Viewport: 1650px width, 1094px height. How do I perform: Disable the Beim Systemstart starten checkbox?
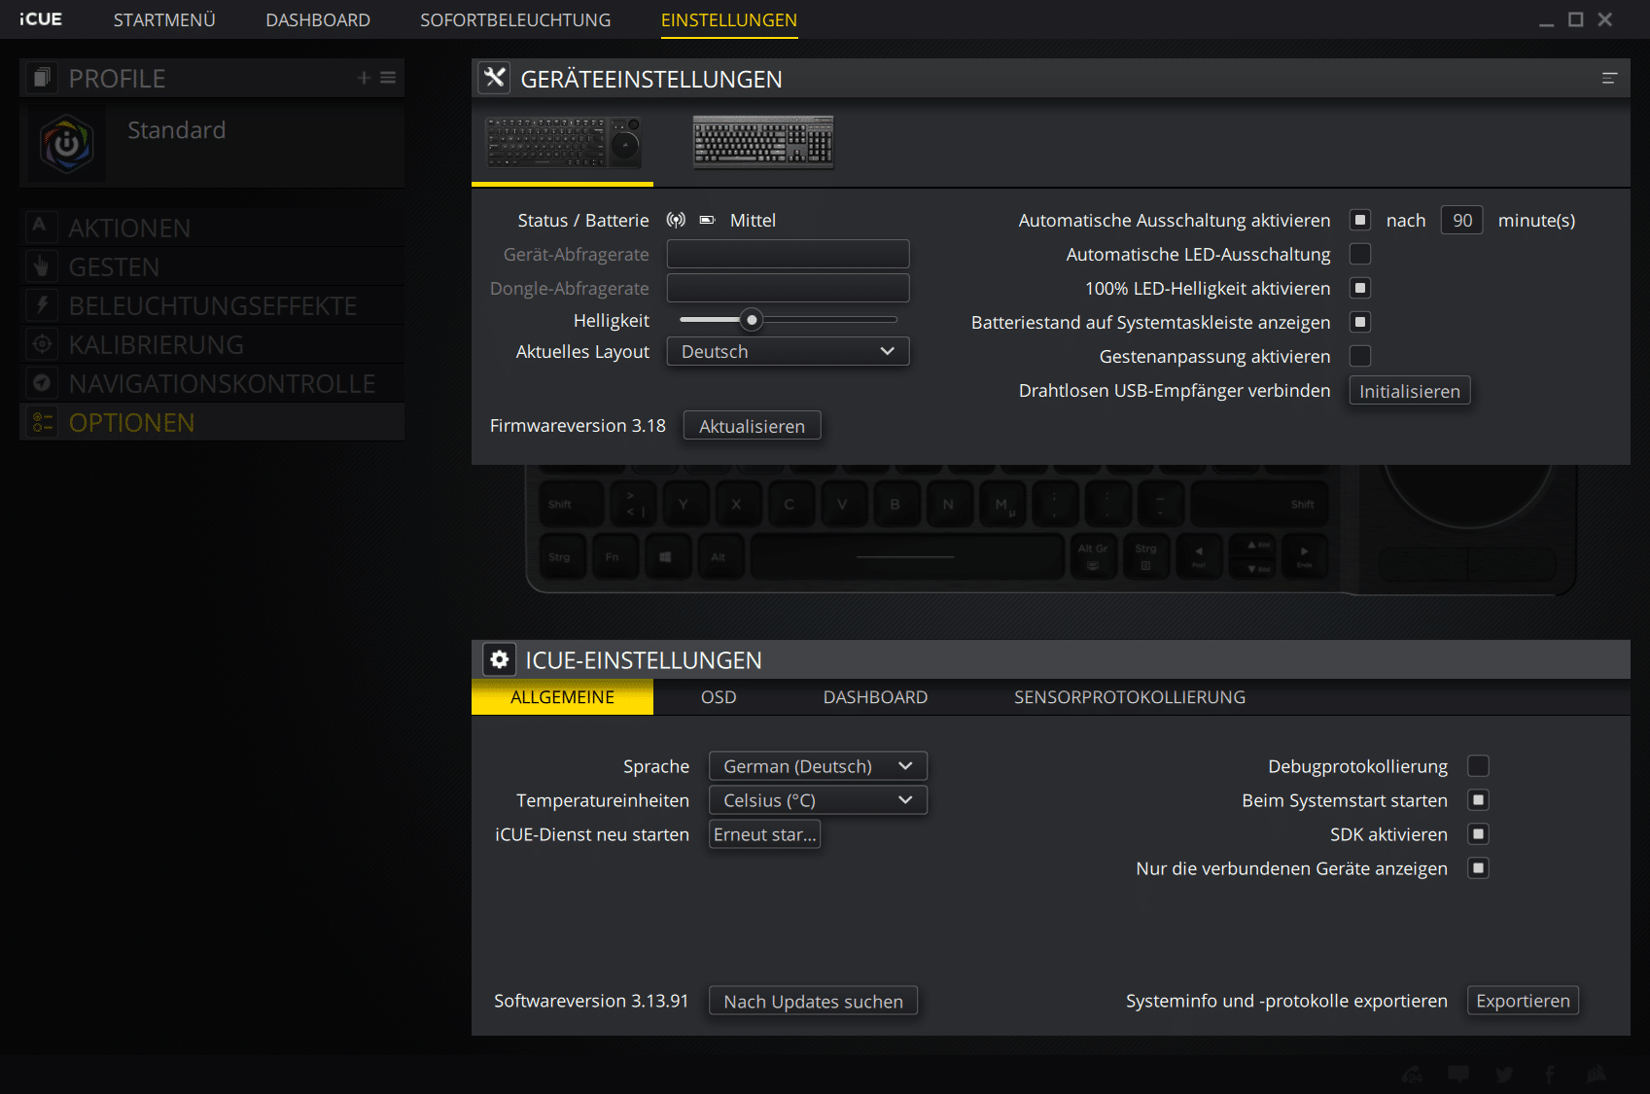[1478, 800]
